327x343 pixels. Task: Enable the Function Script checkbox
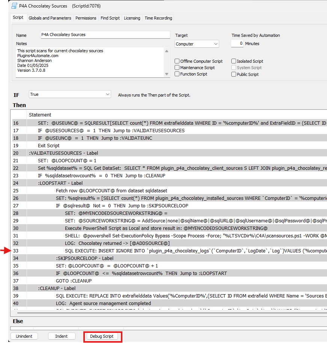point(176,74)
